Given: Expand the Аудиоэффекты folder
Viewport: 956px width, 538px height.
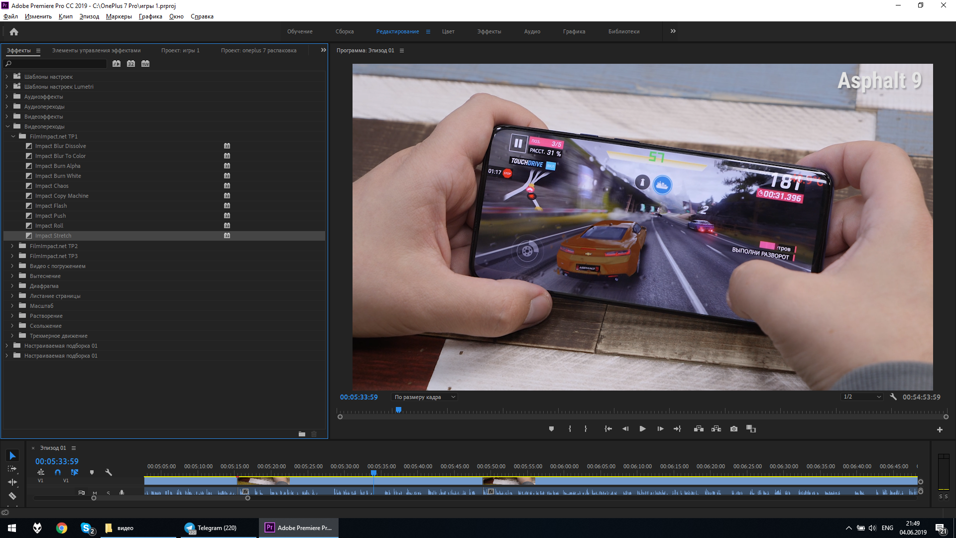Looking at the screenshot, I should [7, 97].
